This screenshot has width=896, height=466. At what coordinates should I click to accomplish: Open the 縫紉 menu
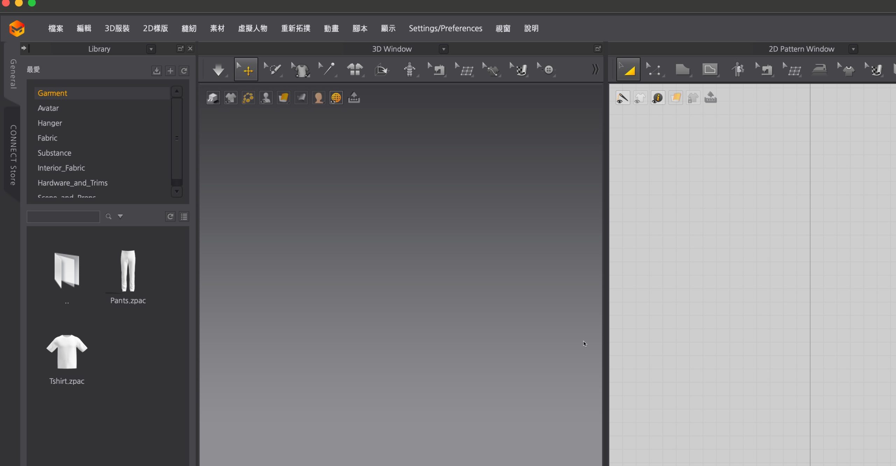click(x=189, y=28)
